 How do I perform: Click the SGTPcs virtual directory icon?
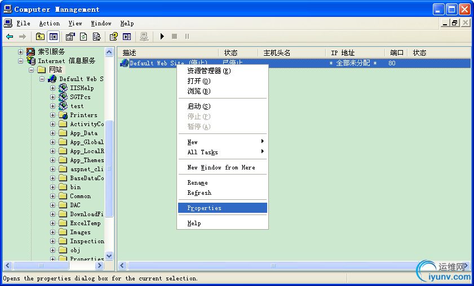[63, 97]
